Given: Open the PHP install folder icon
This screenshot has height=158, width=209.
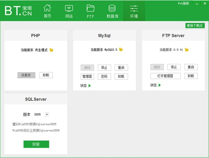Looking at the screenshot, I should (x=52, y=50).
